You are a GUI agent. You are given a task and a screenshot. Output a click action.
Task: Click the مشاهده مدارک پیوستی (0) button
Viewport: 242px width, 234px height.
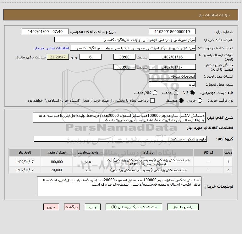pos(134,207)
